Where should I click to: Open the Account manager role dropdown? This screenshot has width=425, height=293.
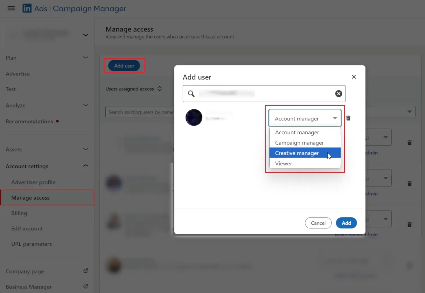click(304, 118)
